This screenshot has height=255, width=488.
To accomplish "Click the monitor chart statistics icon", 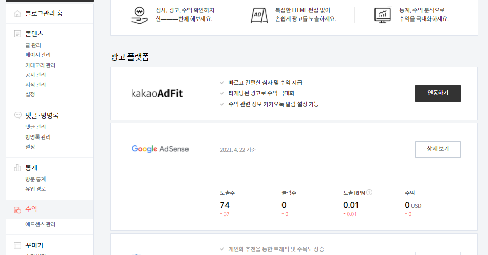I will pos(383,15).
